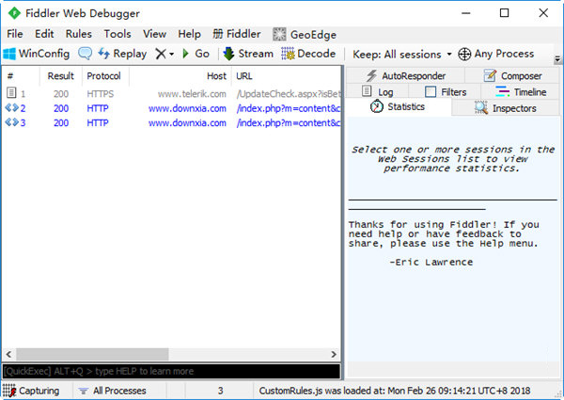
Task: Click the index.php URL of session 3
Action: click(x=289, y=122)
